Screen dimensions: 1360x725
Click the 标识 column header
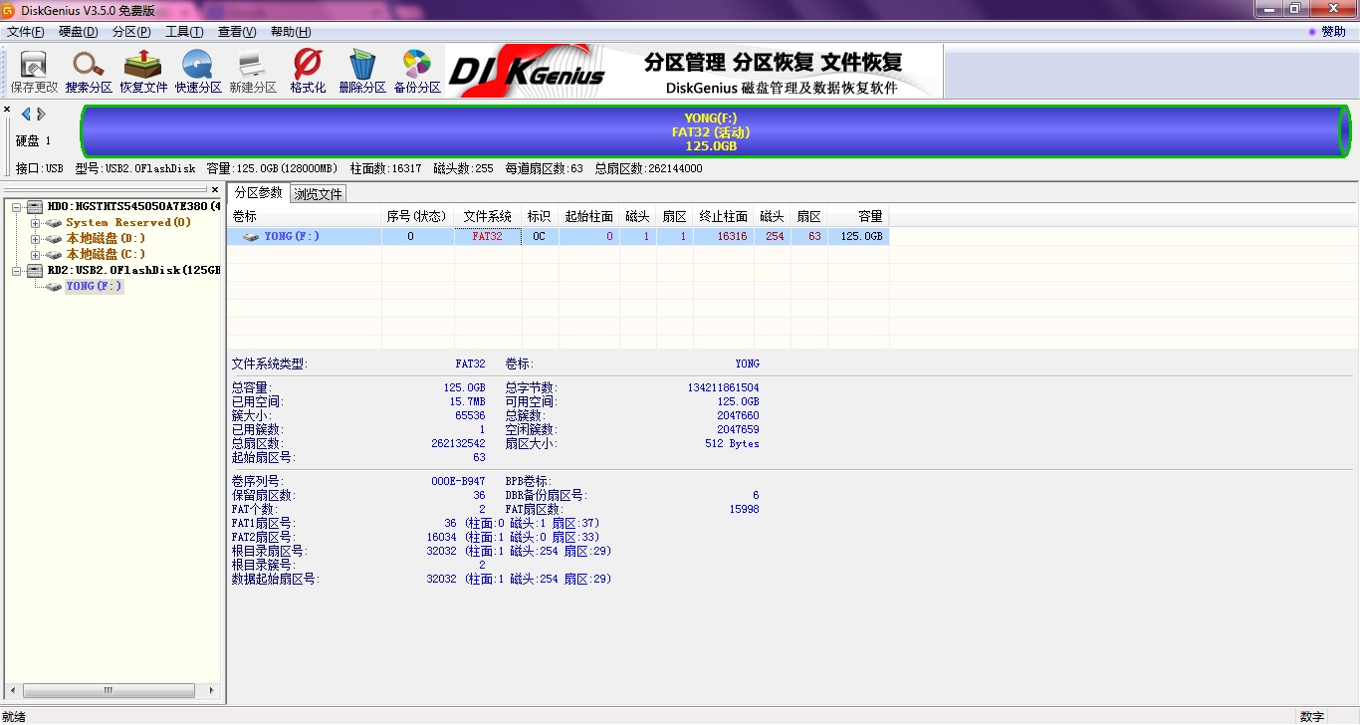click(540, 216)
